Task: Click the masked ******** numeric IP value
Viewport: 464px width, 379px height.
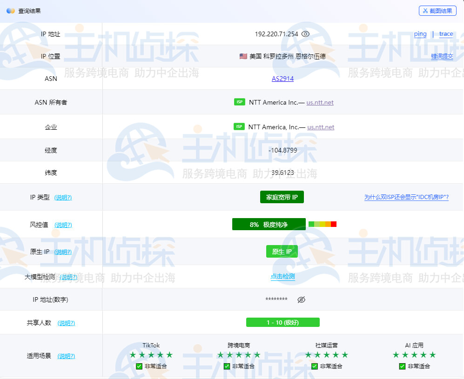Action: click(x=276, y=299)
